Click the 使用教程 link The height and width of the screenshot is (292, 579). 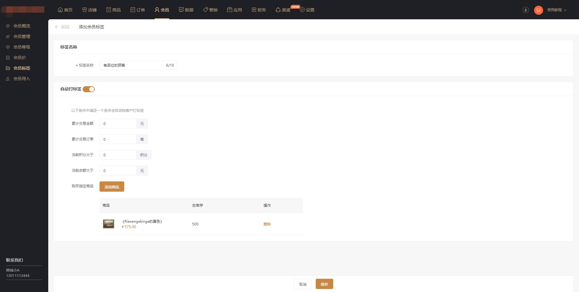[x=554, y=10]
